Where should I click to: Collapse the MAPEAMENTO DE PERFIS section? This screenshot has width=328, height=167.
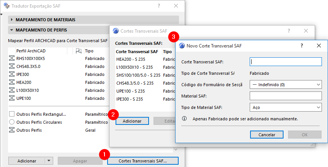[12, 30]
